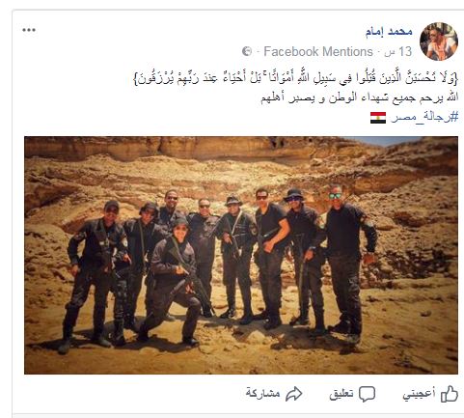Image resolution: width=464 pixels, height=418 pixels.
Task: Click the speech bubble comment icon
Action: coord(367,394)
